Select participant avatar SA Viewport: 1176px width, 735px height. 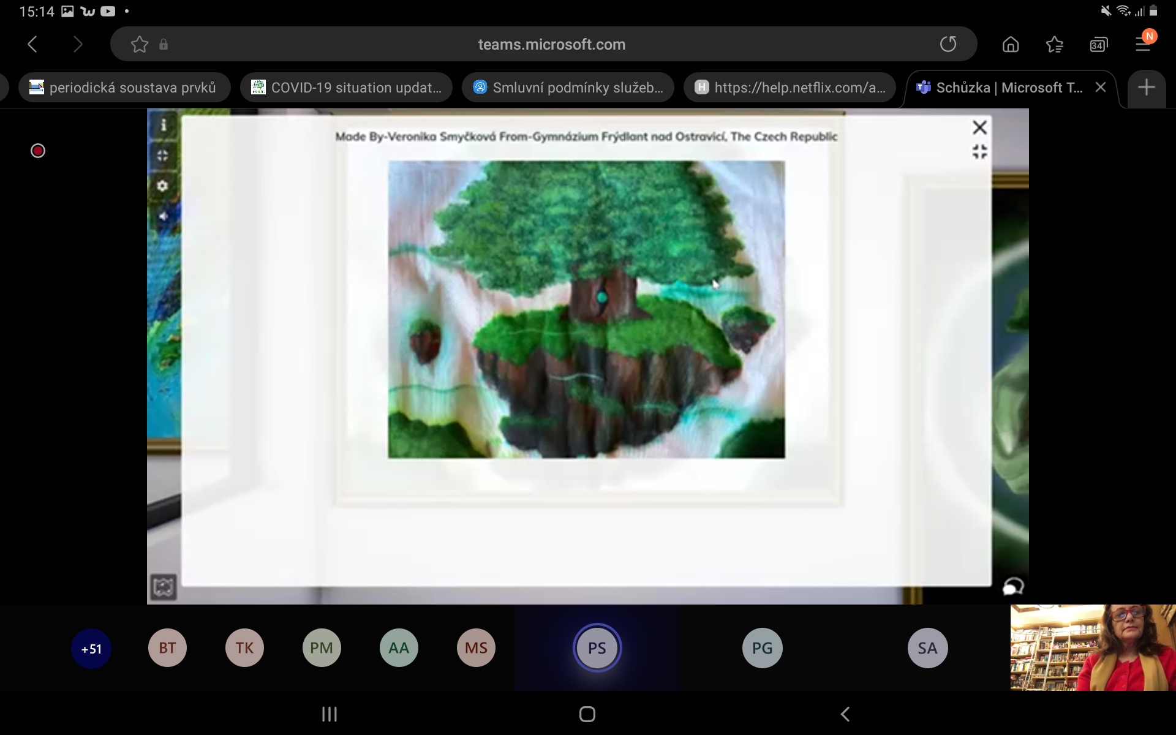927,648
